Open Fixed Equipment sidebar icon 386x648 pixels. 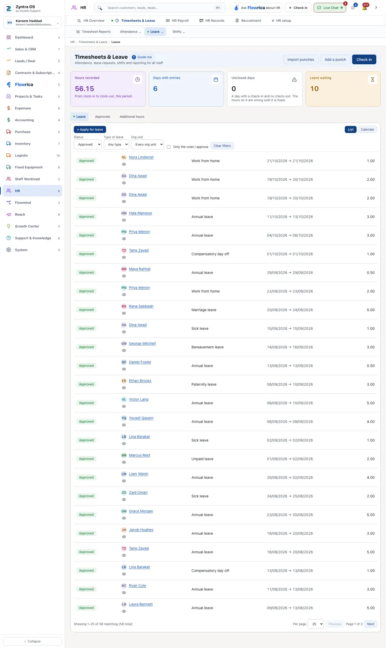[x=8, y=167]
